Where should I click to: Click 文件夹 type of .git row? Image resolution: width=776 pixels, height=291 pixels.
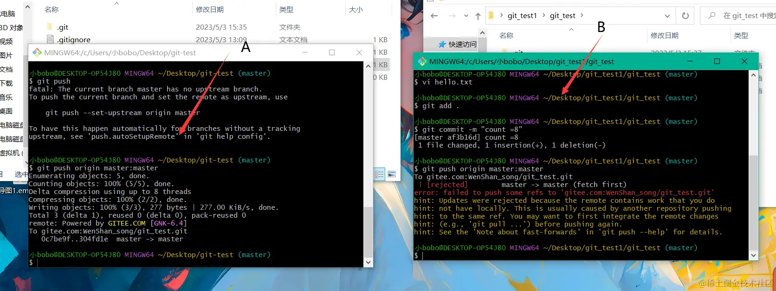tap(290, 27)
